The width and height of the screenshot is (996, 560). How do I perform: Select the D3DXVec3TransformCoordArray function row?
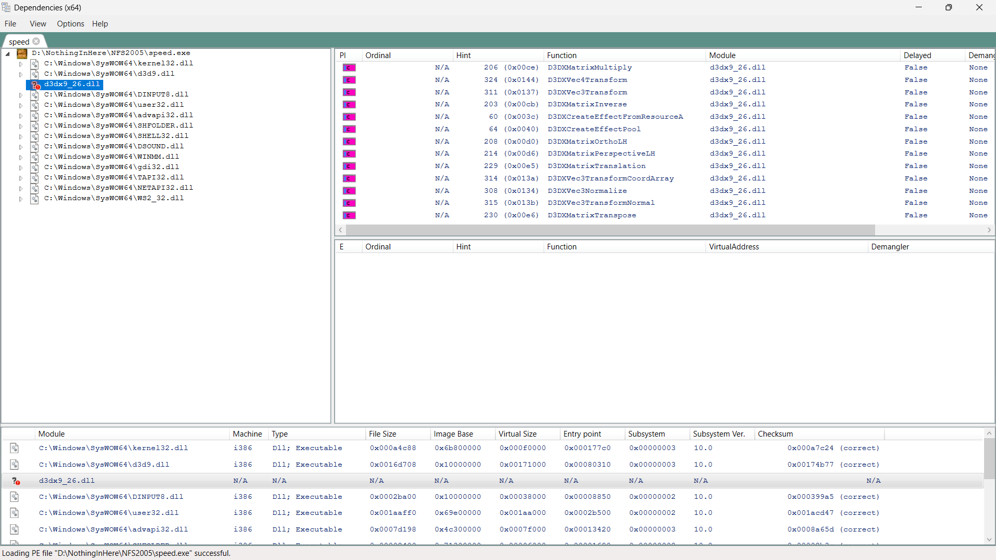point(665,179)
